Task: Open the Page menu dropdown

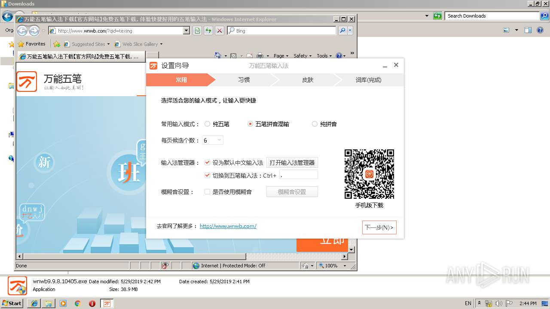Action: click(281, 56)
